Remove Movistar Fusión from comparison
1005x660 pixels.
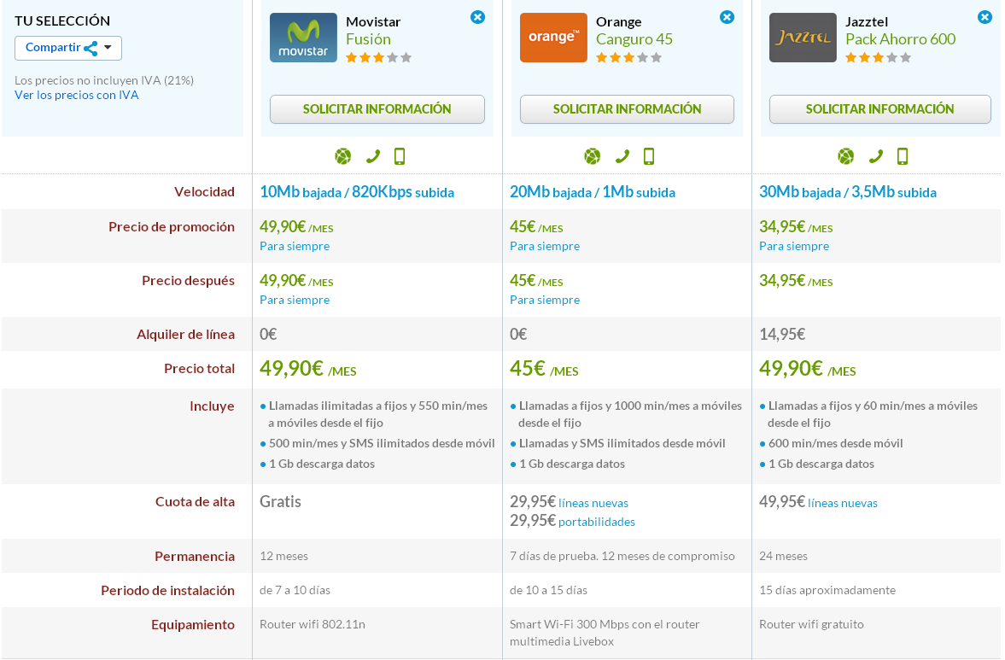tap(477, 17)
